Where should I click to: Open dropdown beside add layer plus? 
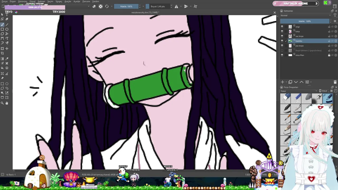[x=286, y=82]
